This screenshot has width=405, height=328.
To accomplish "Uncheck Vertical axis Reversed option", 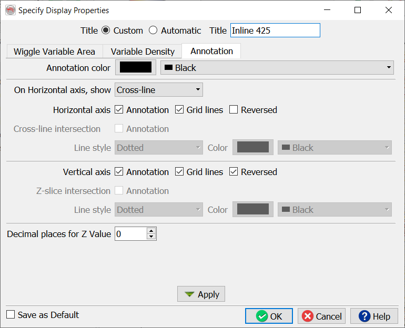I will (234, 172).
